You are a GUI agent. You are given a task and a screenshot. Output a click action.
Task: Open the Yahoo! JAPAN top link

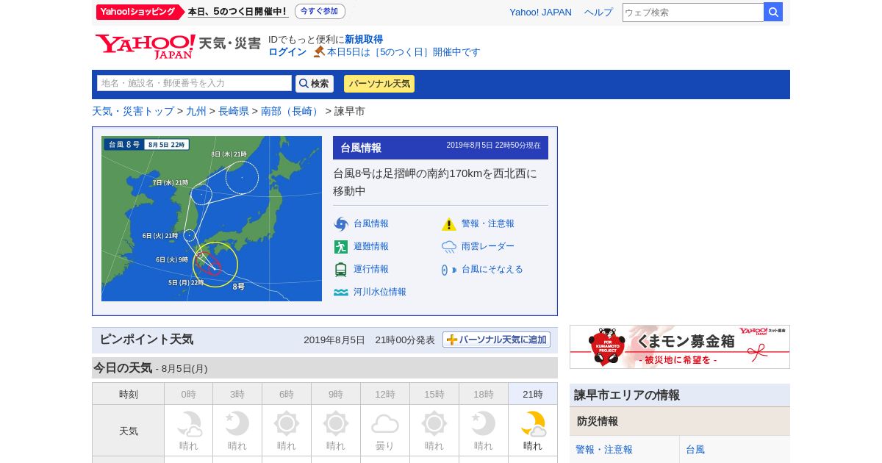point(540,12)
